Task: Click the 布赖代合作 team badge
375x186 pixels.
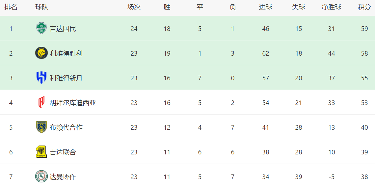Action: pos(41,127)
